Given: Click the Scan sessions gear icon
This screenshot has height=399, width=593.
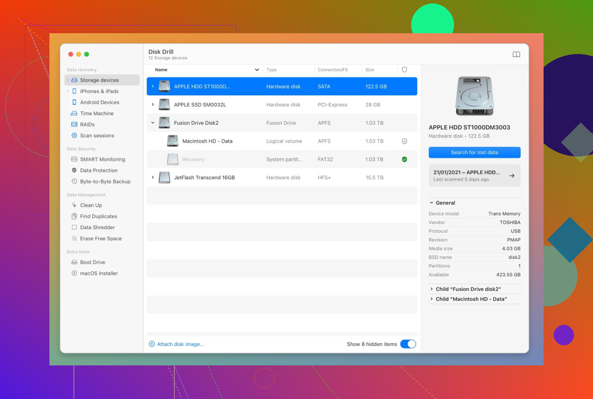Looking at the screenshot, I should 74,136.
